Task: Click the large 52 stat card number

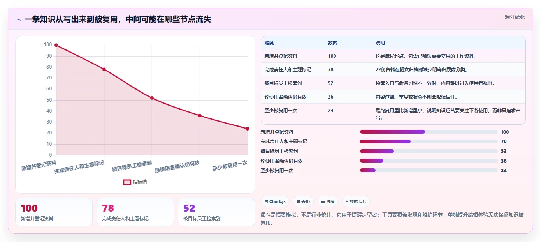Action: [189, 208]
